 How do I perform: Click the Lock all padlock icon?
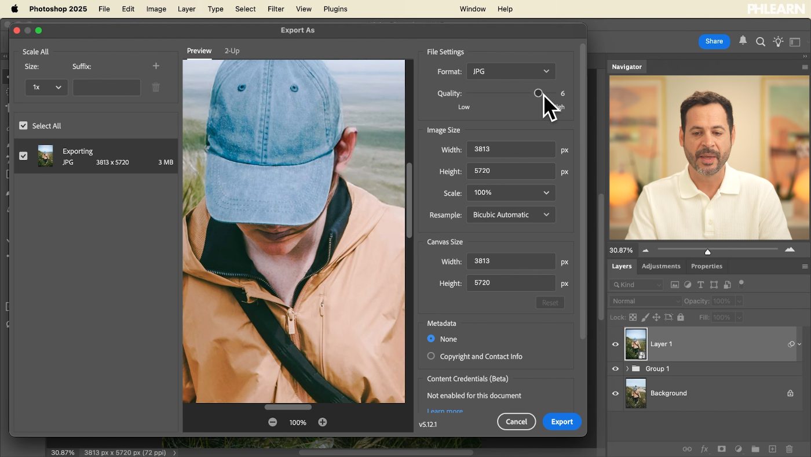[x=681, y=317]
